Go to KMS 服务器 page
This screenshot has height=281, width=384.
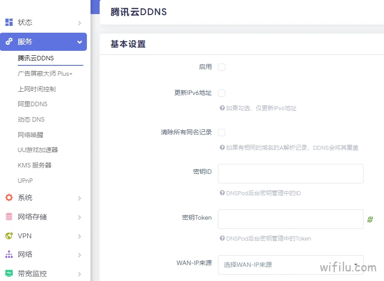pos(35,165)
